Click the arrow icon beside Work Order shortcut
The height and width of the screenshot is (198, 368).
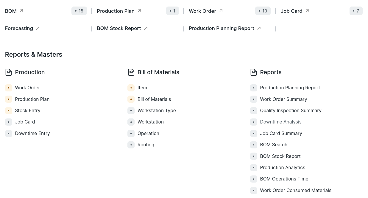click(221, 11)
